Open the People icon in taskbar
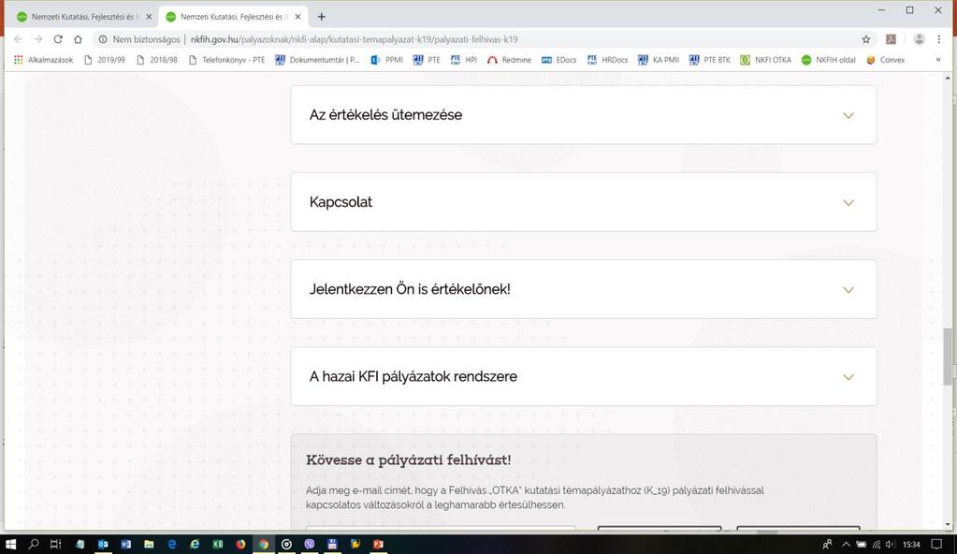 pyautogui.click(x=827, y=545)
